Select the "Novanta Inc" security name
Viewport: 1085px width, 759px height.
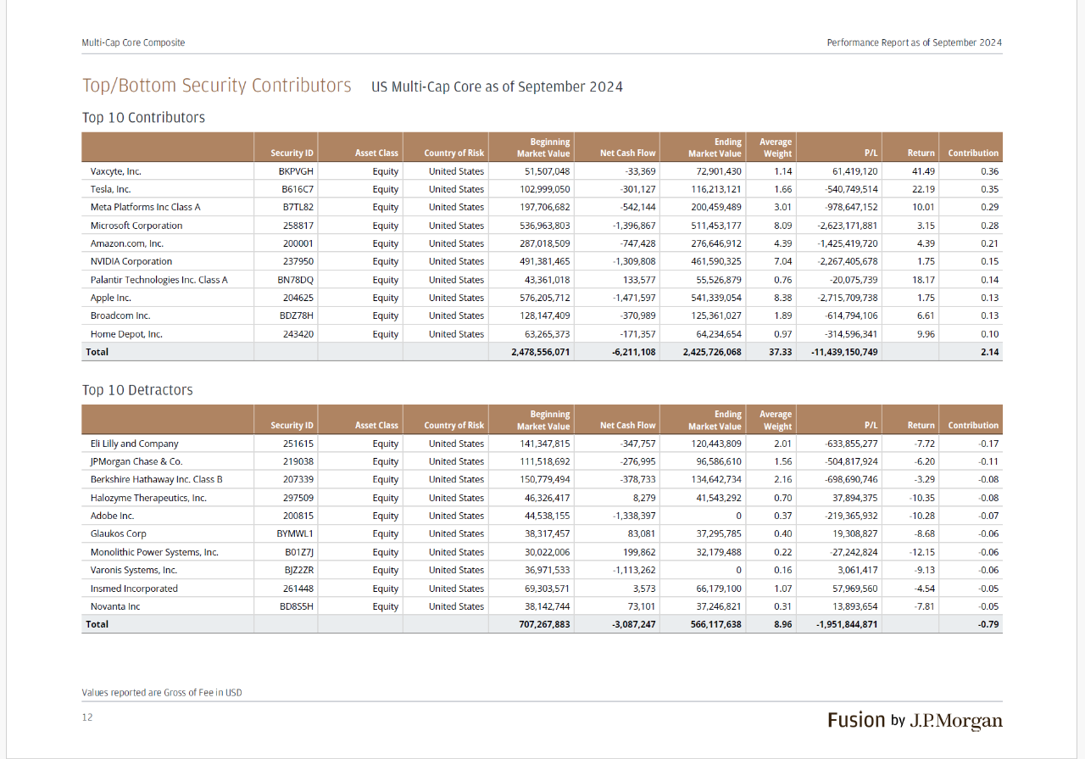(115, 606)
